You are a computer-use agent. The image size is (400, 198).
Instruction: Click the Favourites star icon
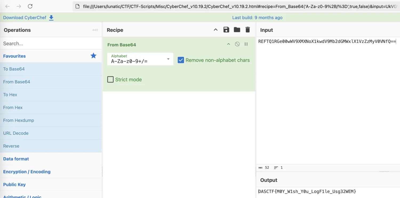pyautogui.click(x=93, y=56)
